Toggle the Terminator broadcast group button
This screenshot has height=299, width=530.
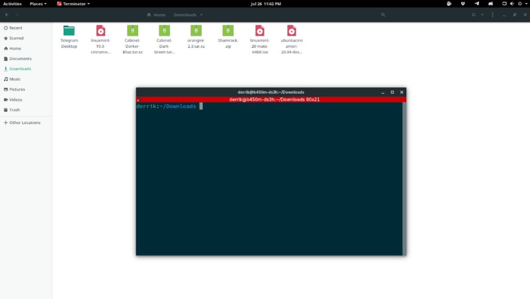pos(138,98)
